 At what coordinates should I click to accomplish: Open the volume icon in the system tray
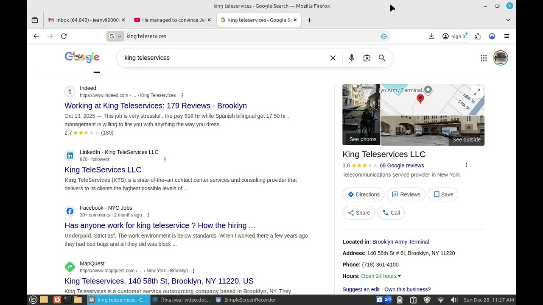coord(454,300)
